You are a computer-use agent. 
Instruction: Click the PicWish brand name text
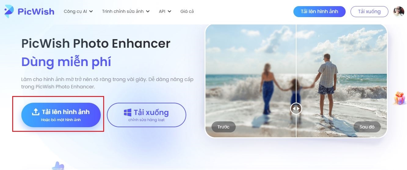point(36,12)
